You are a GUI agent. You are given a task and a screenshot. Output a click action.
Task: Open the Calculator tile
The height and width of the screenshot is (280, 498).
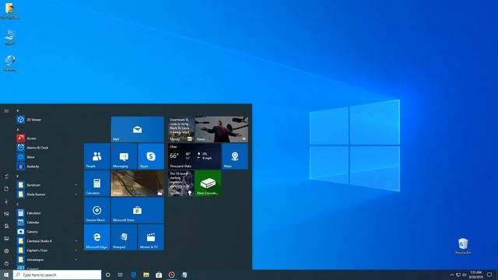(96, 184)
